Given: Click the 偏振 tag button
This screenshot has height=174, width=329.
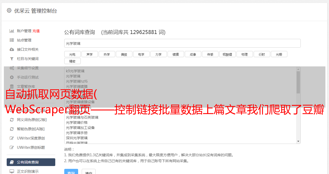Looking at the screenshot, I should click(x=124, y=54).
